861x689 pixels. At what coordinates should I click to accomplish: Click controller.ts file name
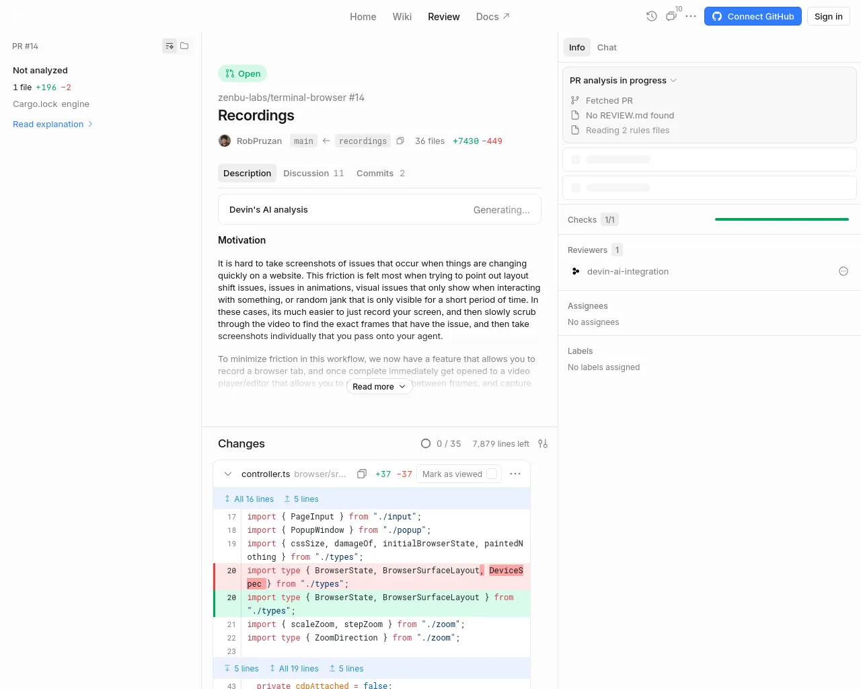coord(266,474)
